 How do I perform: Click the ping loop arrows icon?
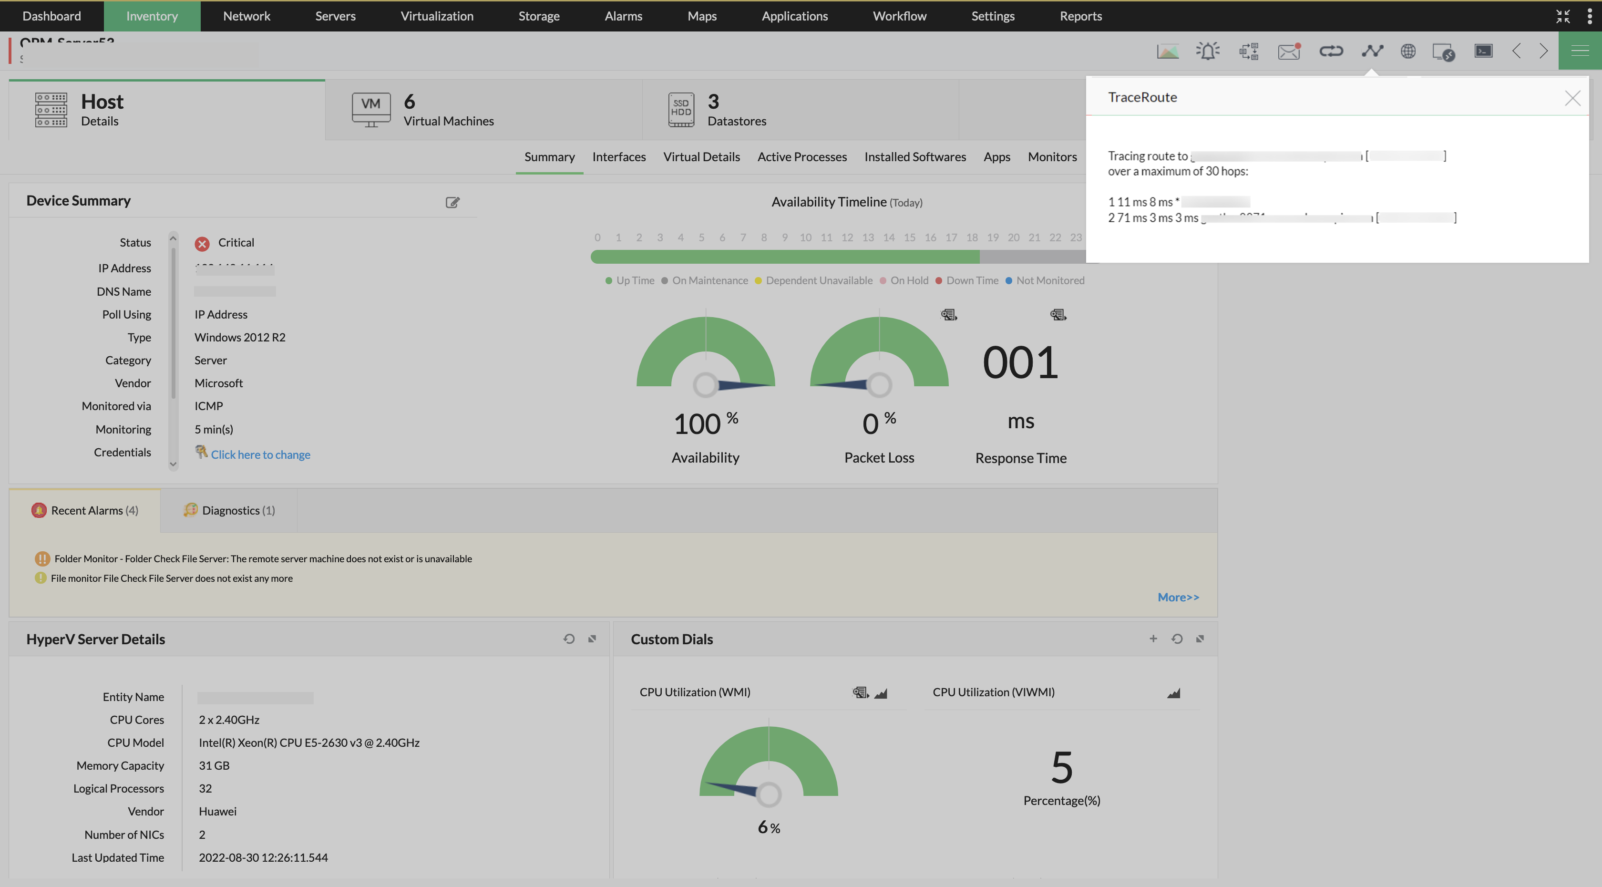(x=1331, y=51)
